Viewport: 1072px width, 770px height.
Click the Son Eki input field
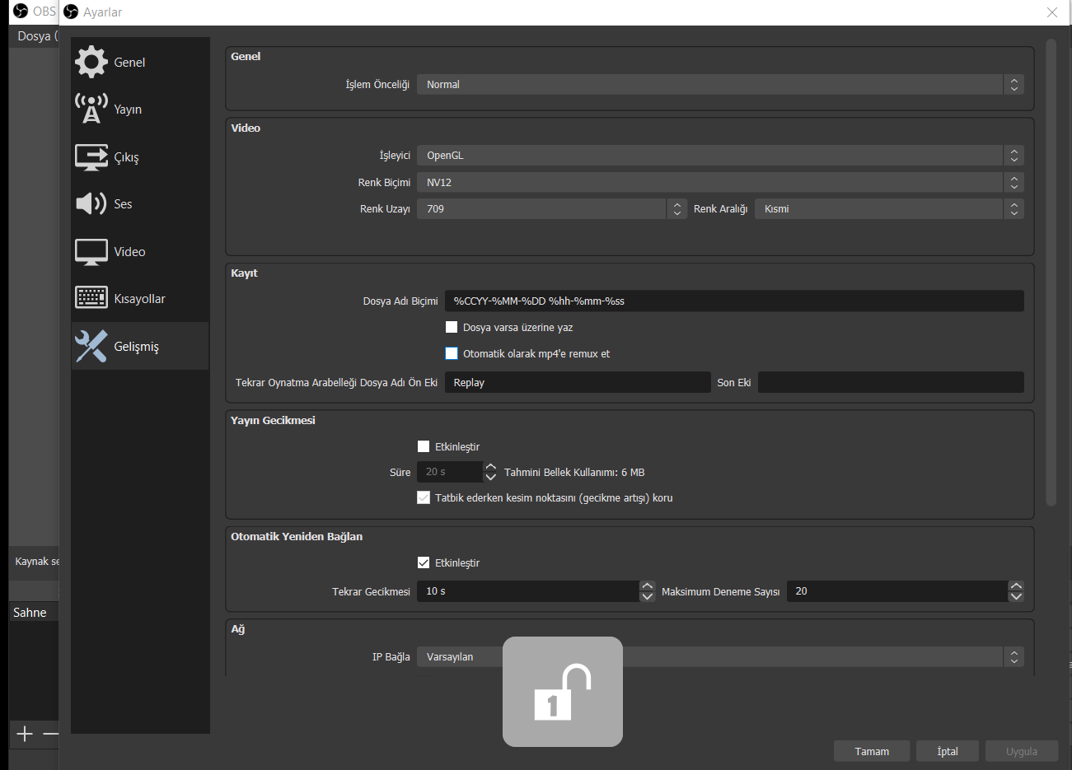tap(891, 382)
